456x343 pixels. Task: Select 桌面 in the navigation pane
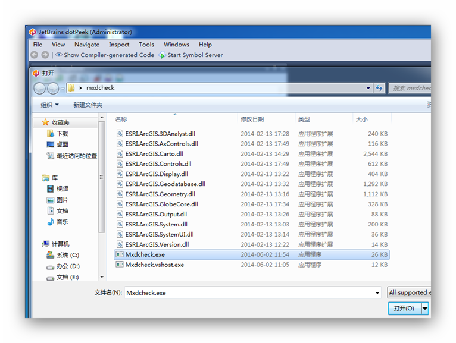click(63, 144)
